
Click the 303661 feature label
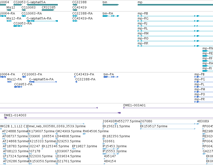click(x=109, y=141)
